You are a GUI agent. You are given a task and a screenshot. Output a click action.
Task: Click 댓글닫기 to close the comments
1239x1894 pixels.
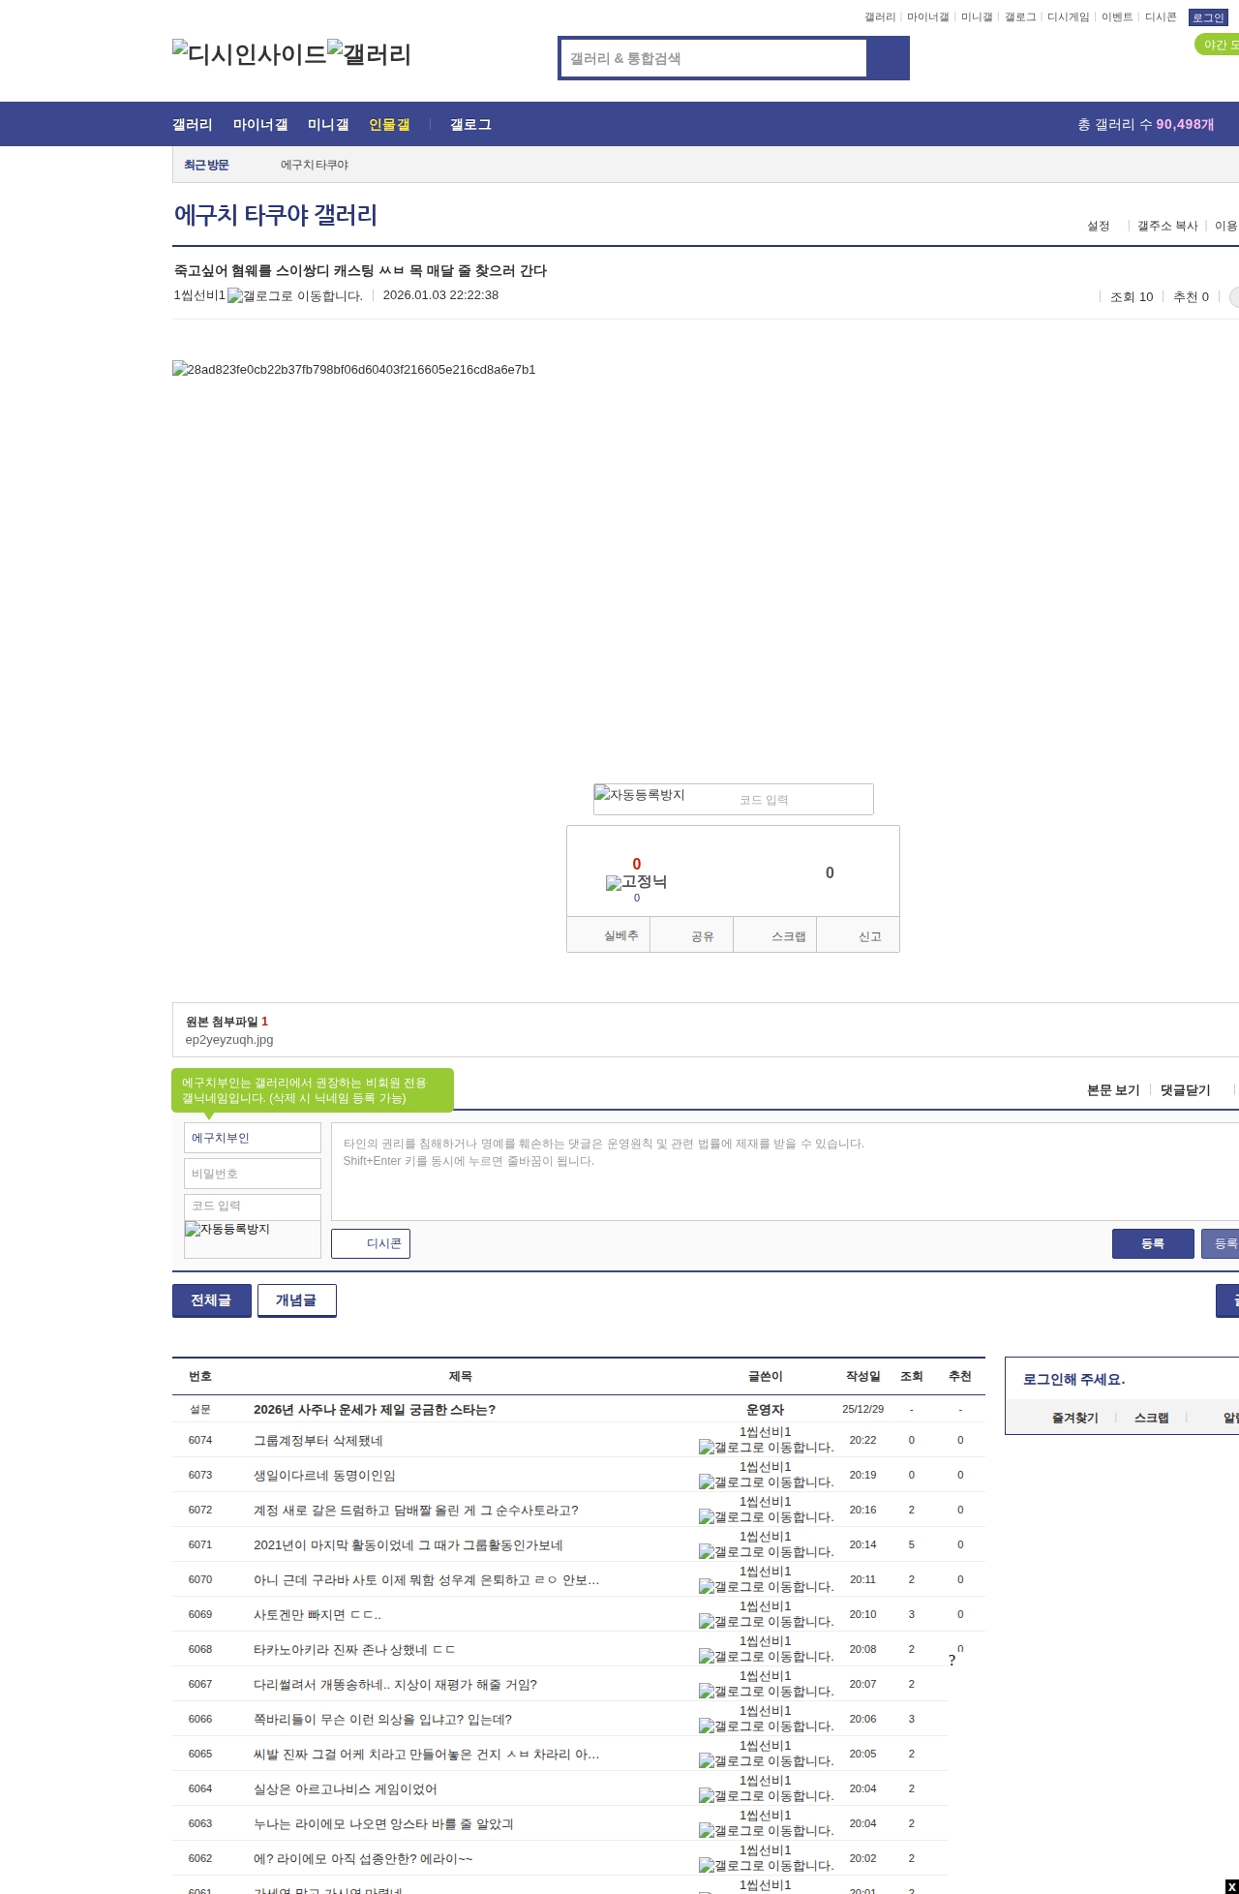point(1186,1090)
